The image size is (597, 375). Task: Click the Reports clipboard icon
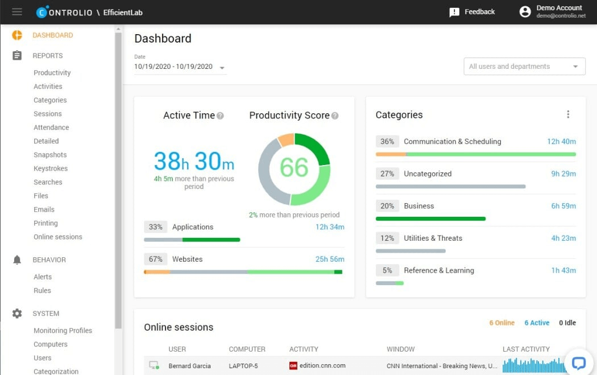coord(17,56)
